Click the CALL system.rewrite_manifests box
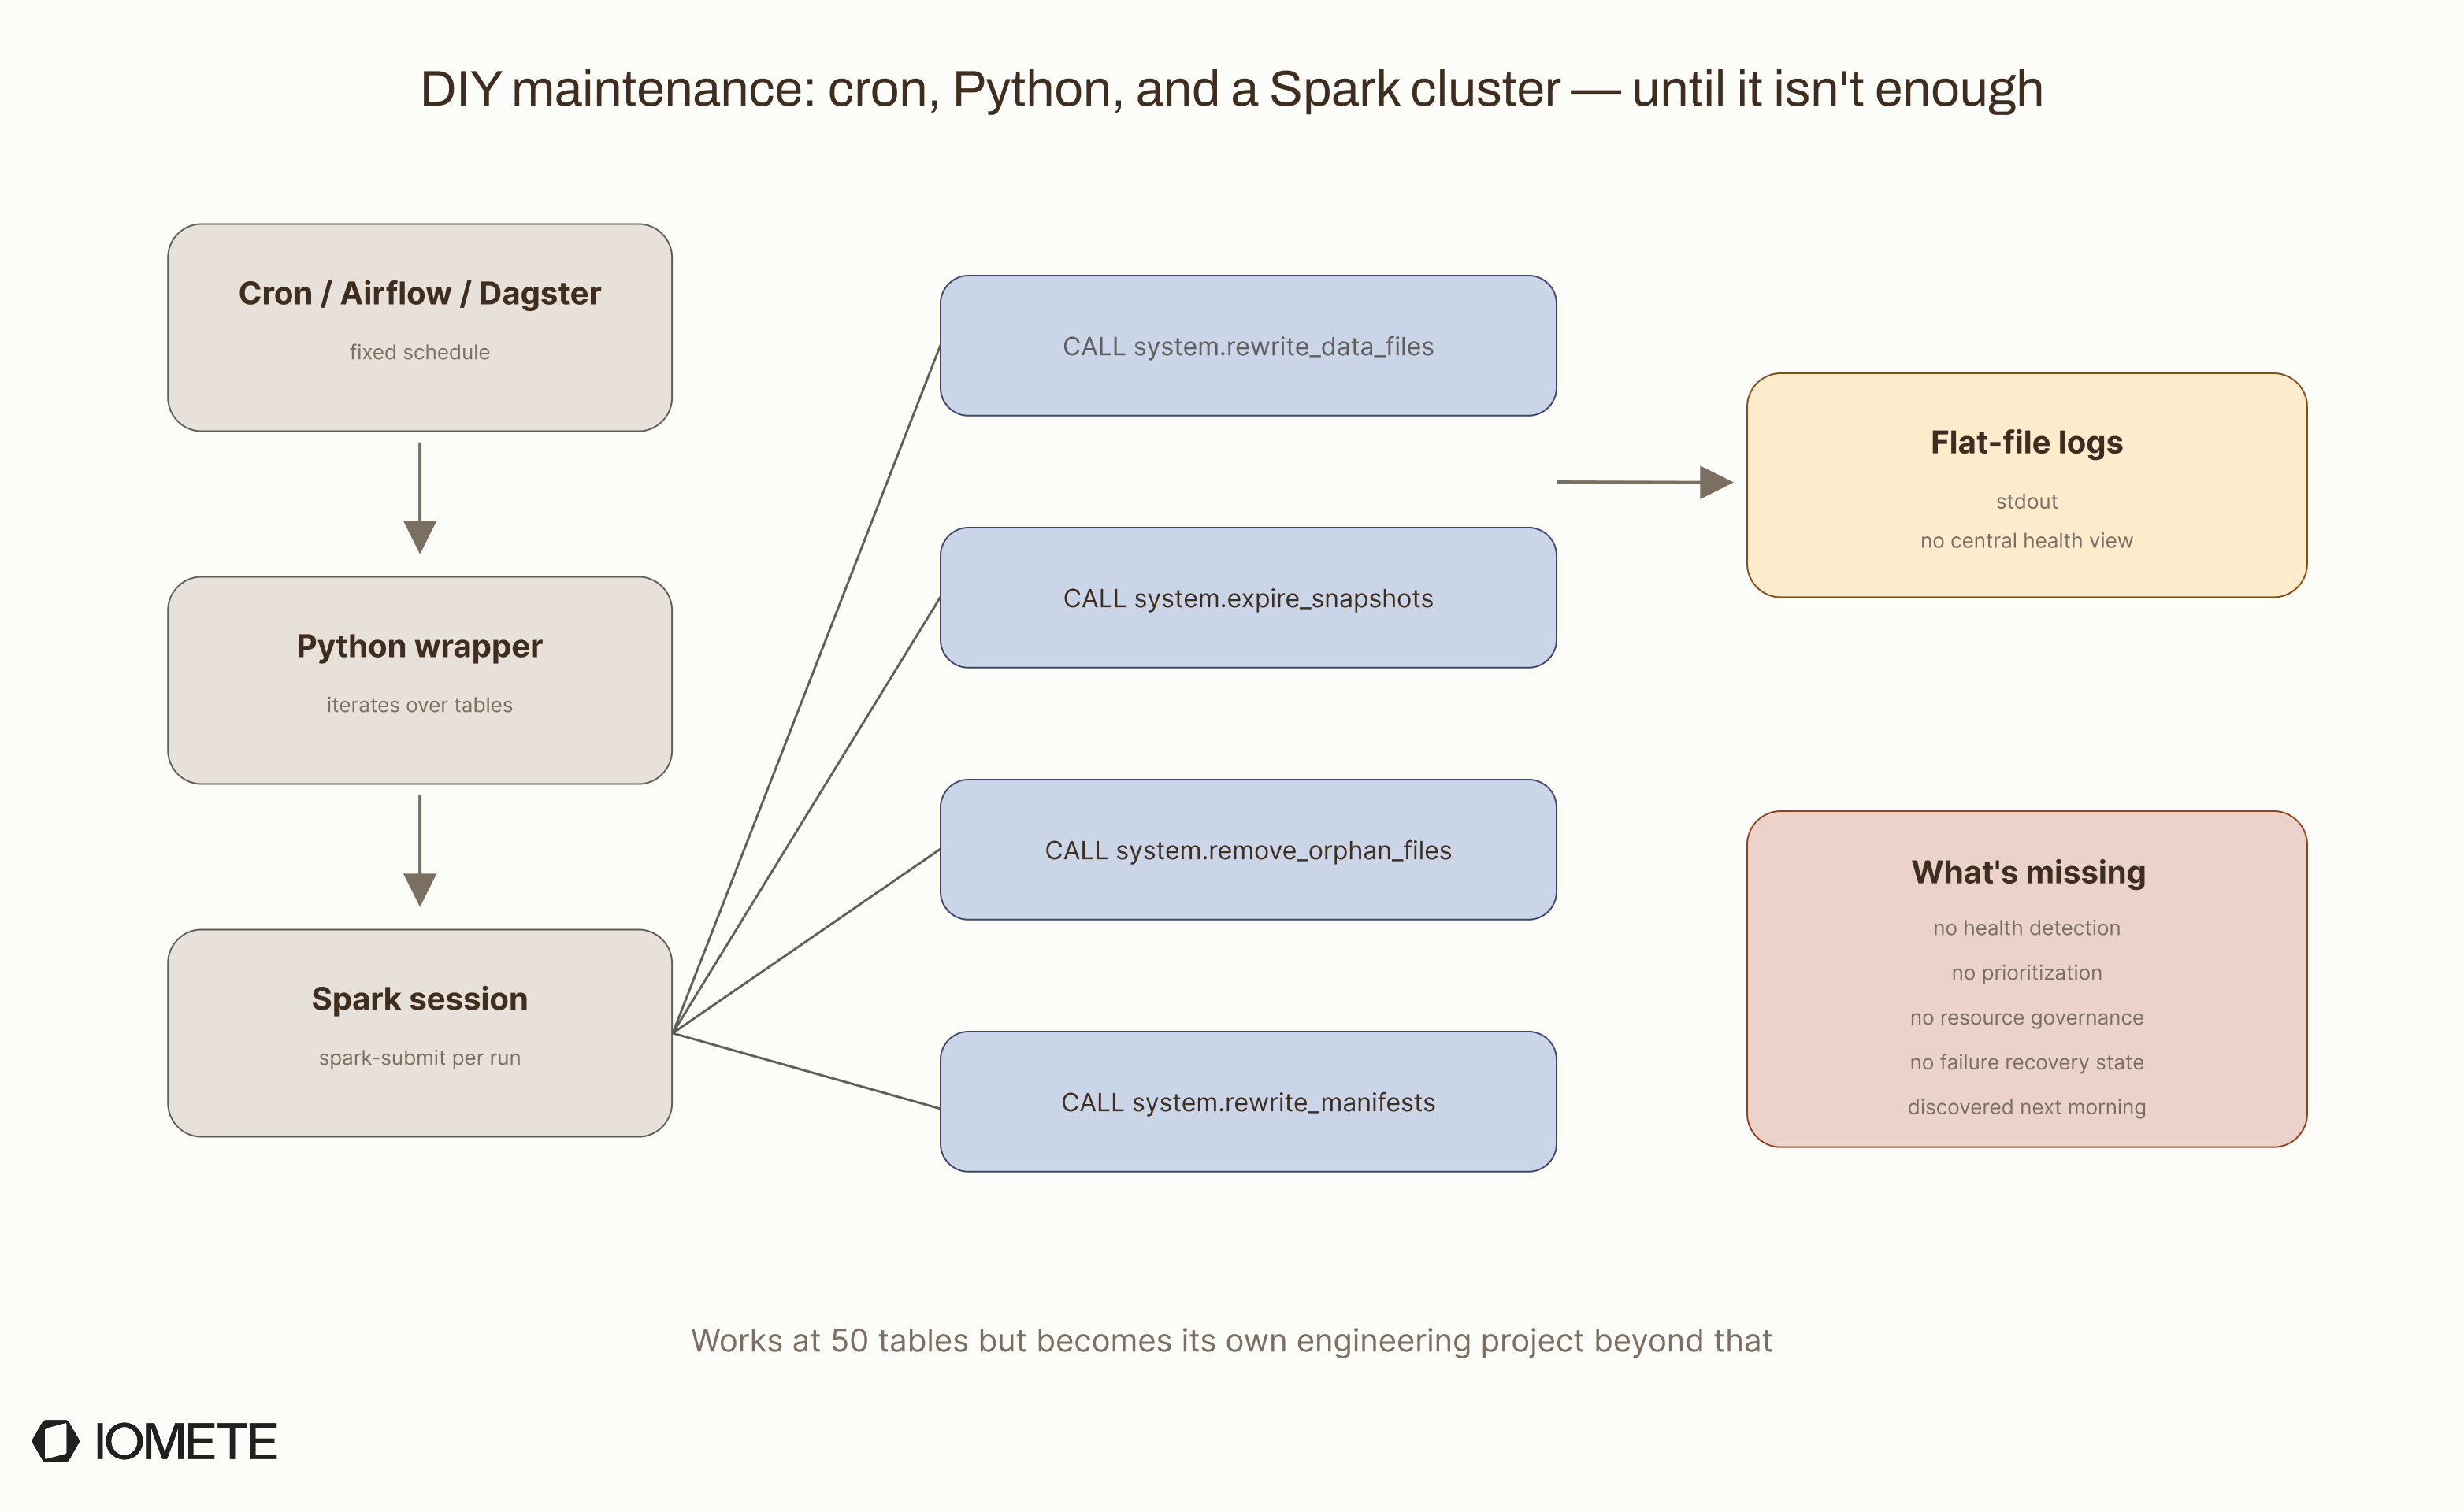The image size is (2464, 1512). click(1248, 1102)
